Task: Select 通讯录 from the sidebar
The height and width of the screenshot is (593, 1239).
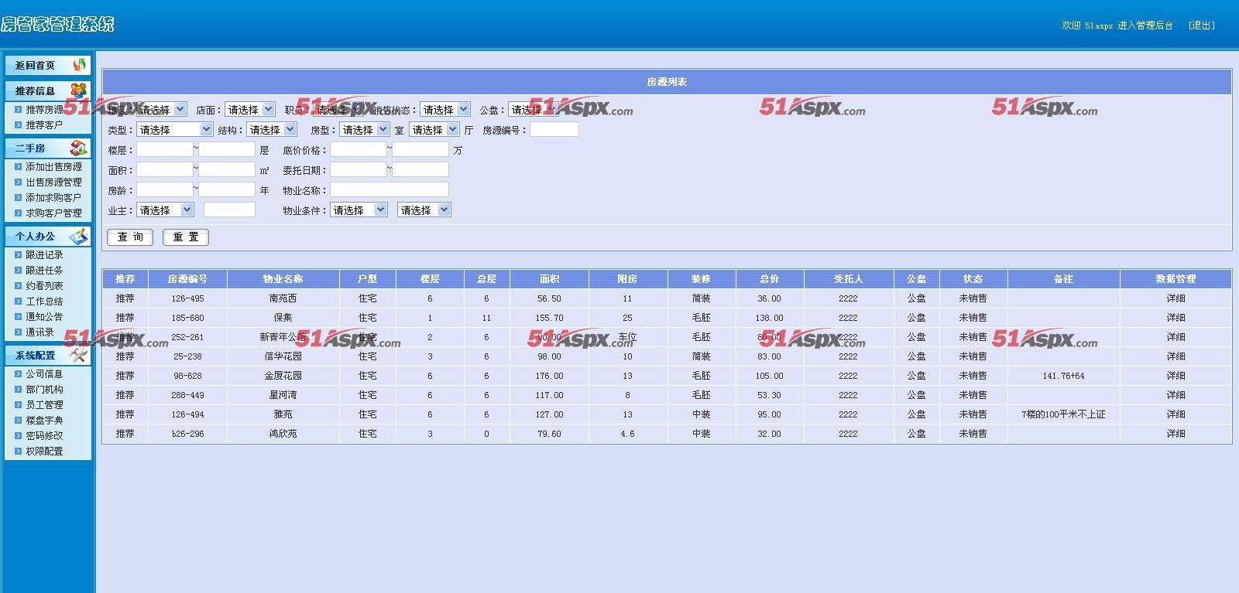Action: pyautogui.click(x=39, y=332)
